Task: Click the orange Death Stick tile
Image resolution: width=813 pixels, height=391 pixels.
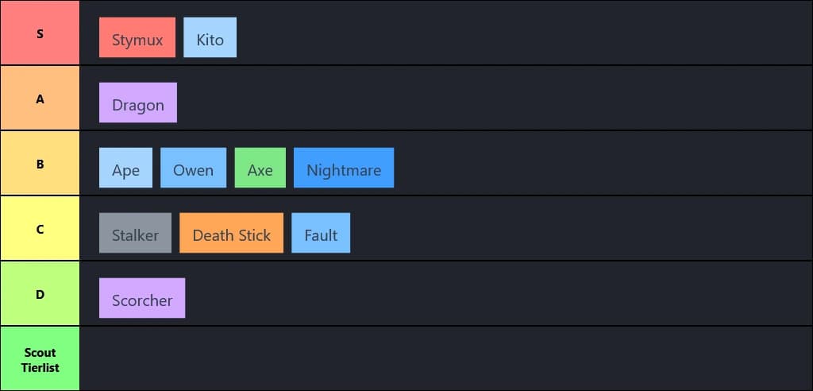Action: click(231, 234)
